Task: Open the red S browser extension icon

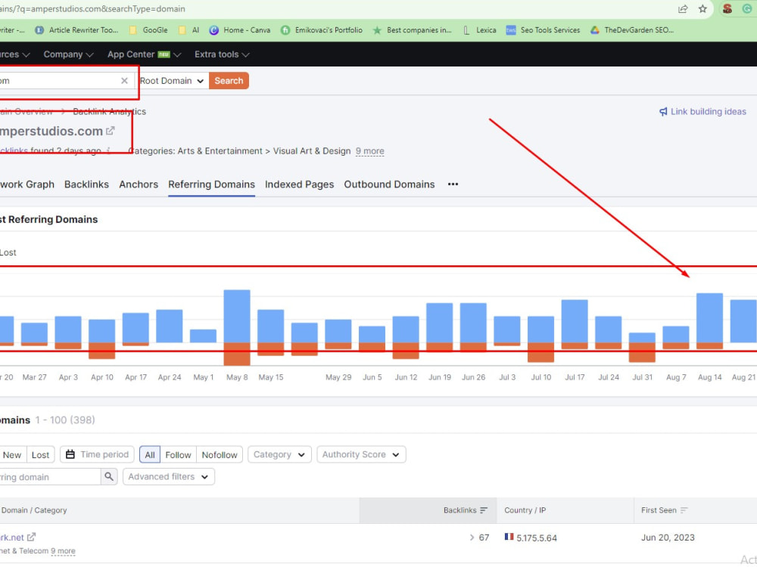Action: pos(727,8)
